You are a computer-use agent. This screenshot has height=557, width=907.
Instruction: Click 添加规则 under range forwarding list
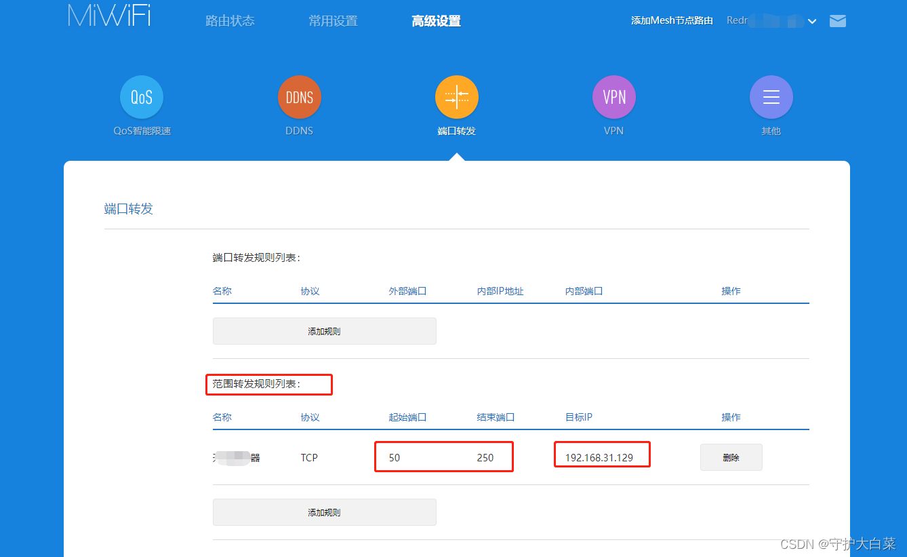click(x=325, y=512)
